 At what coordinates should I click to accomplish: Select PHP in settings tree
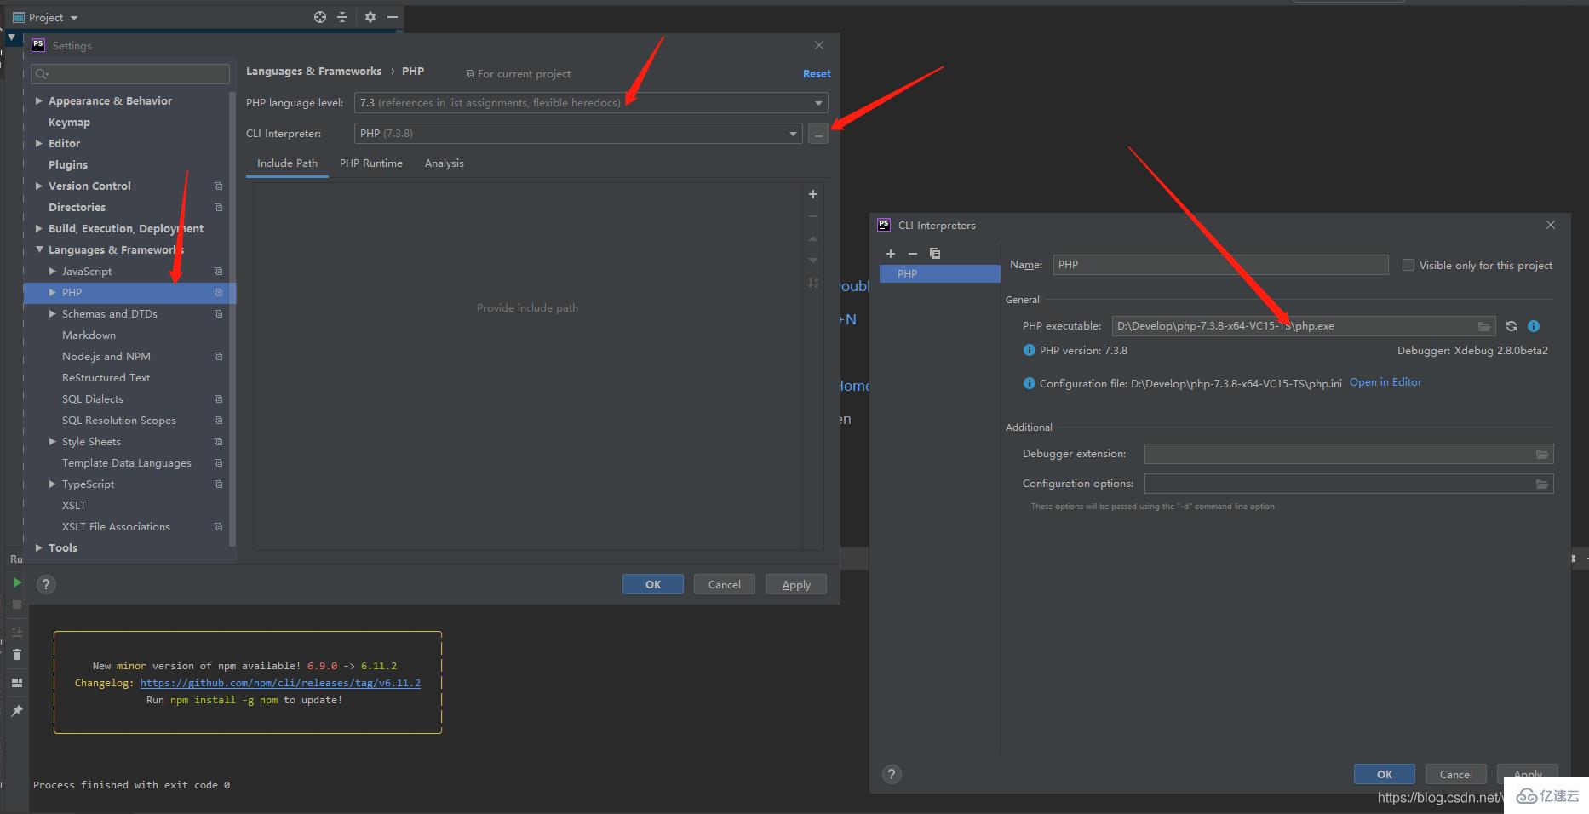tap(129, 293)
